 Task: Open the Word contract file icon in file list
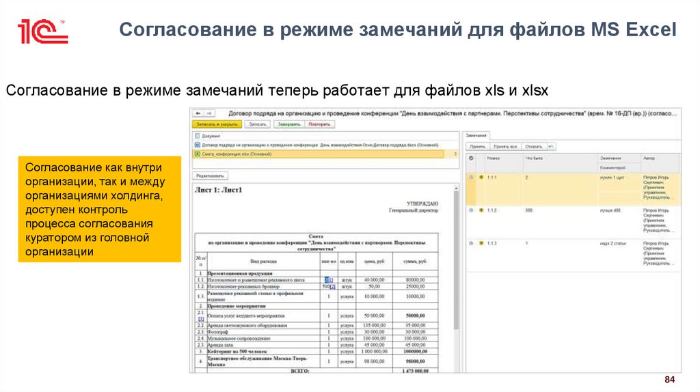(198, 145)
